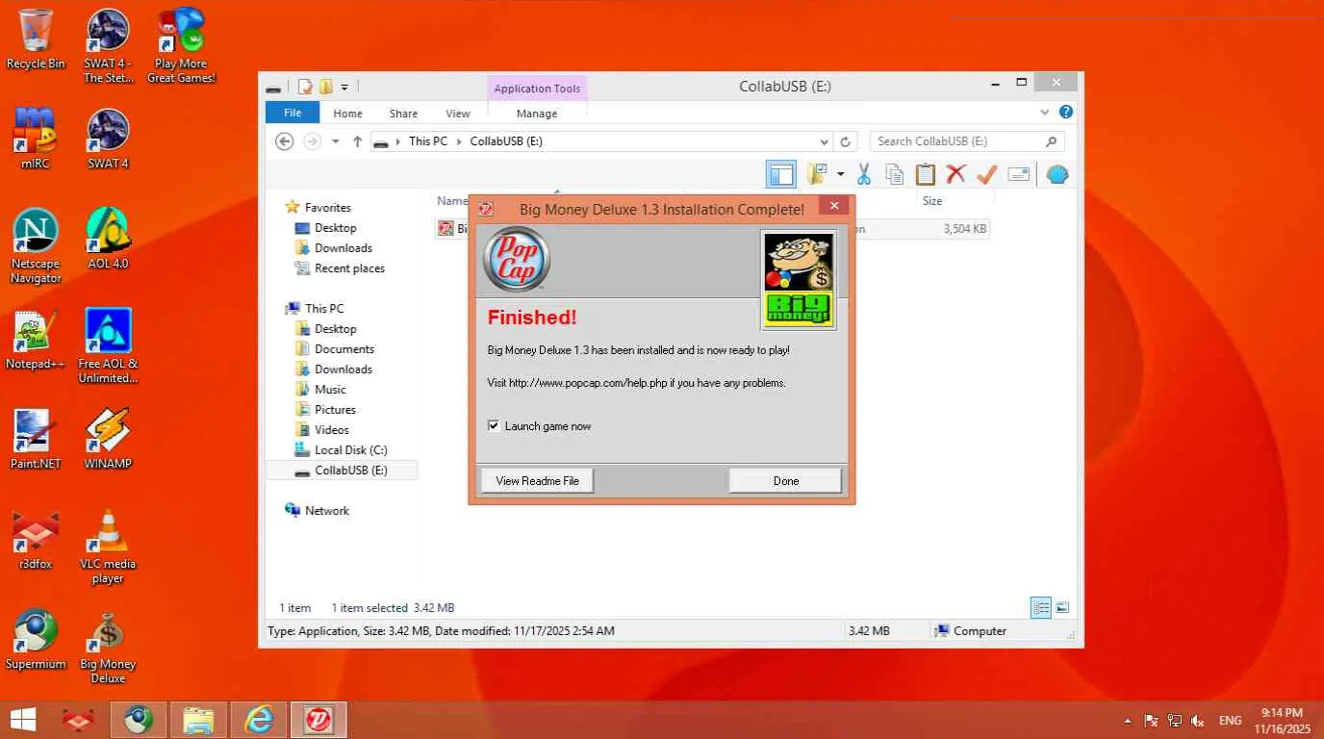Open the File menu in Explorer
The image size is (1324, 739).
pyautogui.click(x=293, y=113)
